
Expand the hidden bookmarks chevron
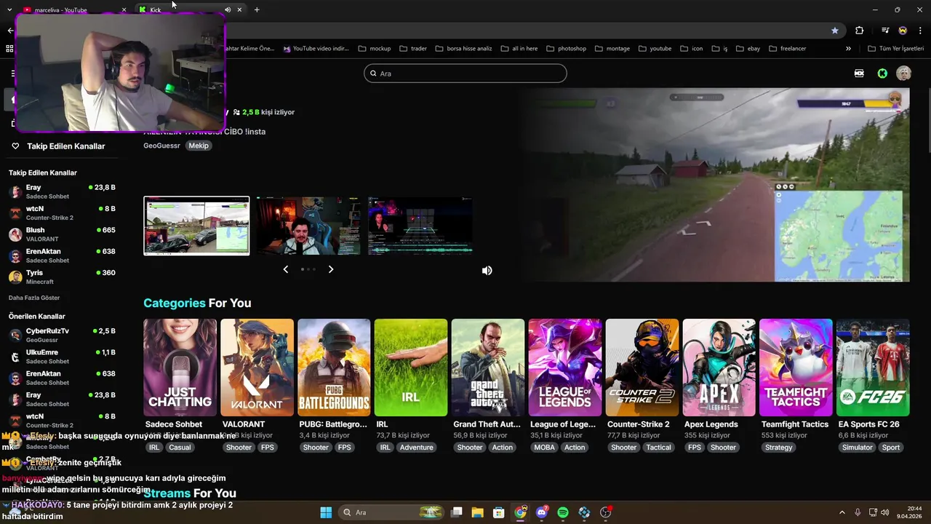pyautogui.click(x=848, y=49)
